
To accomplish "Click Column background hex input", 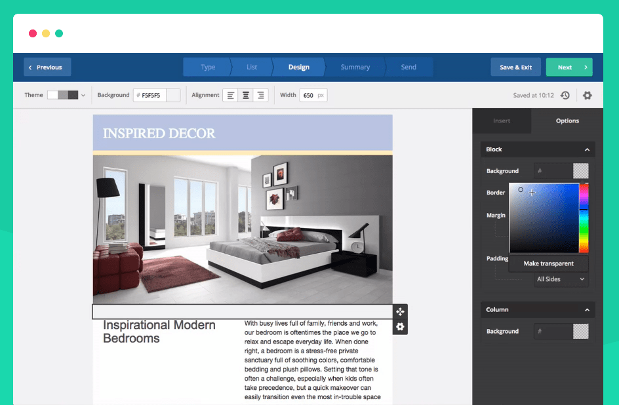I will pyautogui.click(x=553, y=331).
